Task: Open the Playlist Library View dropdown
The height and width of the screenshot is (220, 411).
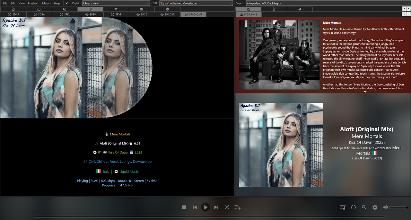Action: (116, 3)
